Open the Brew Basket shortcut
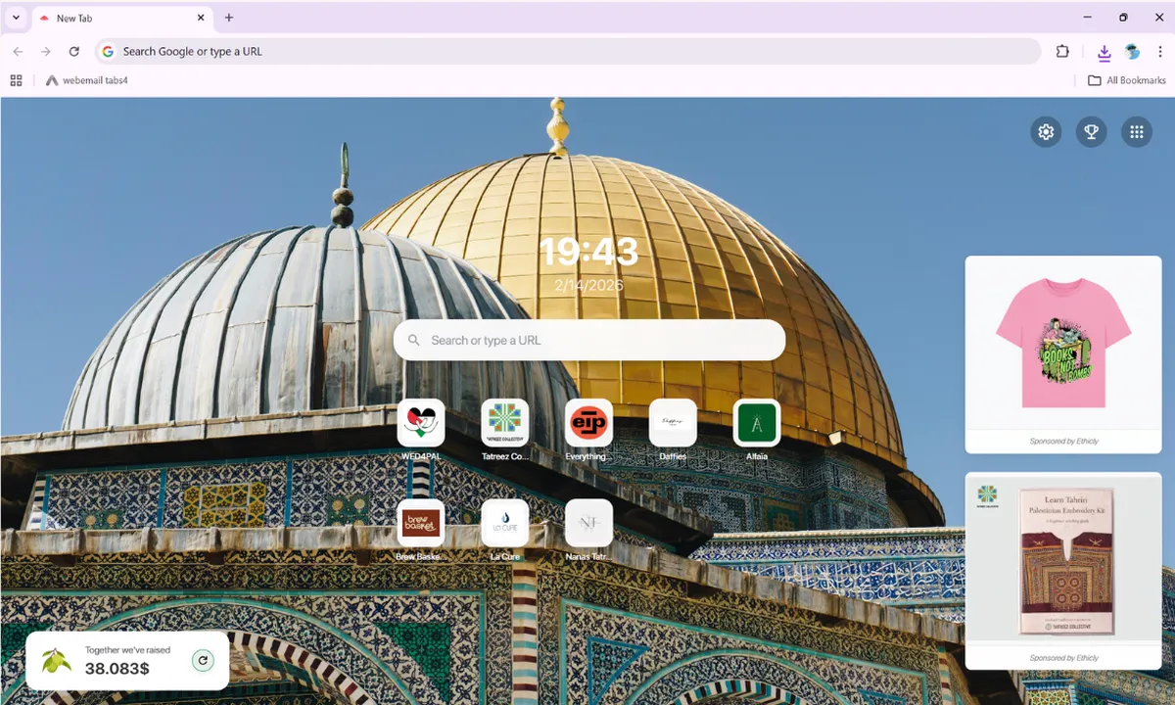Viewport: 1175px width, 705px height. [421, 523]
